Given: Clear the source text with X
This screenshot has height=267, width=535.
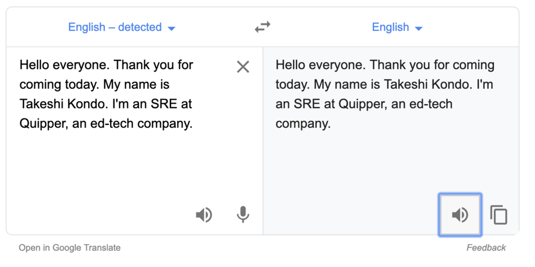Looking at the screenshot, I should click(243, 67).
